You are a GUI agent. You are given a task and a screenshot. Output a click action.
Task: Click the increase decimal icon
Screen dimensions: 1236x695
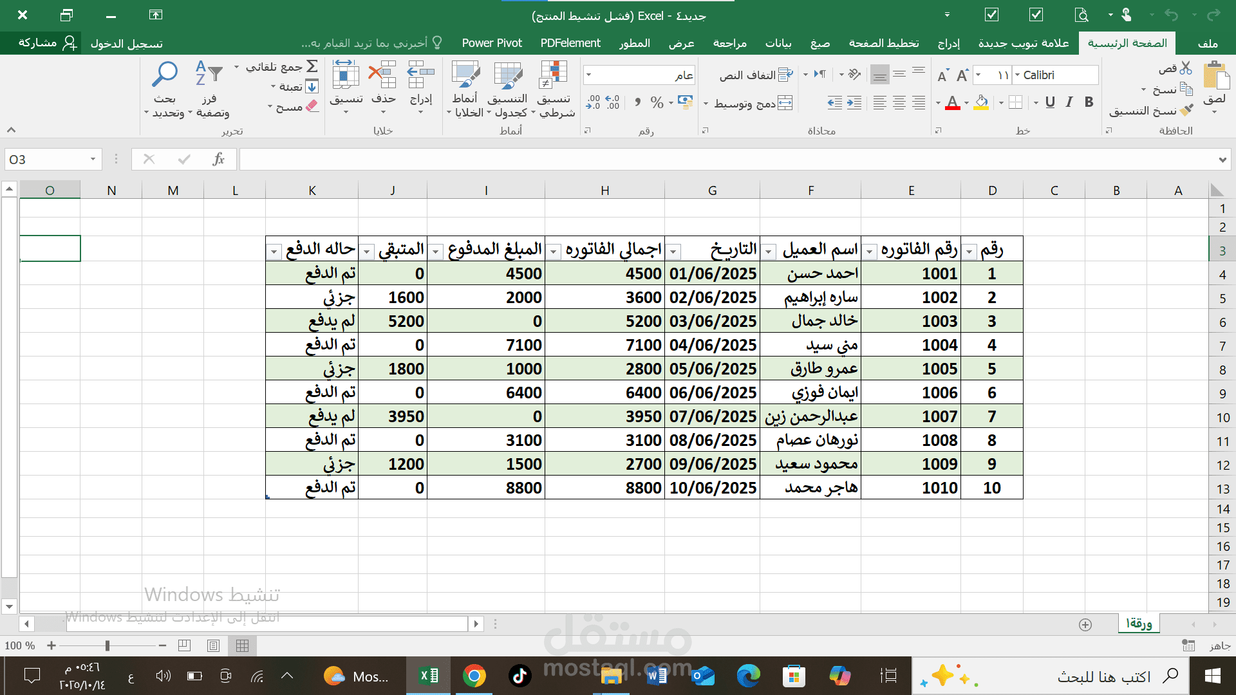point(613,102)
